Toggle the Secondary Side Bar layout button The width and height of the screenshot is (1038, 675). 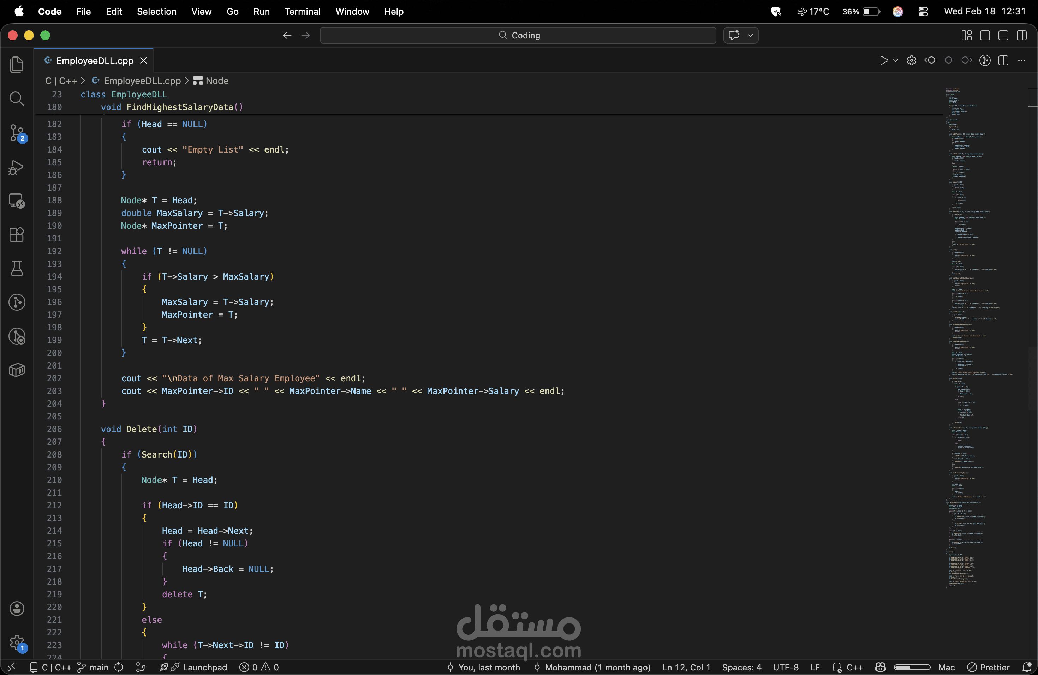tap(1021, 35)
